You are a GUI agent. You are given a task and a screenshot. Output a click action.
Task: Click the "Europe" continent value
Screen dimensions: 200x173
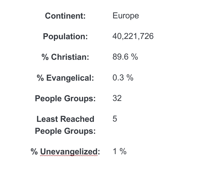[x=126, y=16]
